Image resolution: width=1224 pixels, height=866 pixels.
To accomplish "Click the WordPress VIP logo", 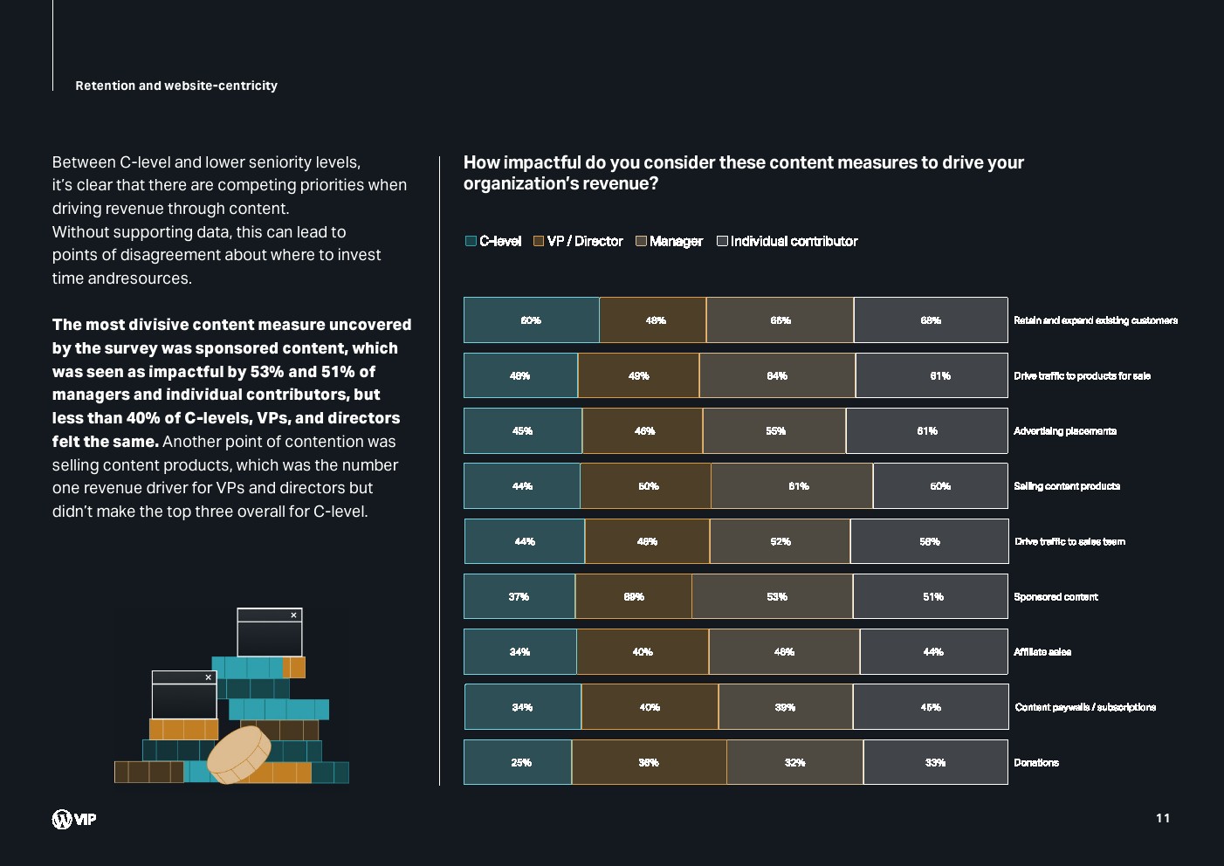I will click(74, 819).
